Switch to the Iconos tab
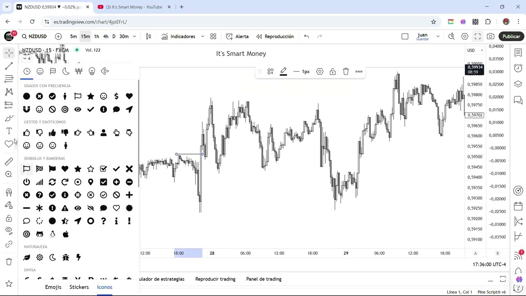The height and width of the screenshot is (296, 526). point(105,287)
